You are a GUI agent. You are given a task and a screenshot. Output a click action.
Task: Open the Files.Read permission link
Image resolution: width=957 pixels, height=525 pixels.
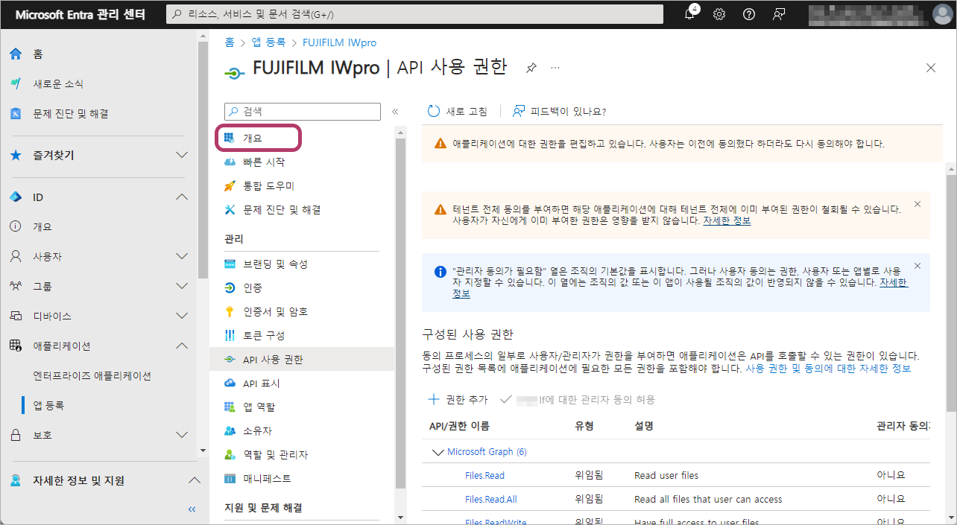pos(484,475)
